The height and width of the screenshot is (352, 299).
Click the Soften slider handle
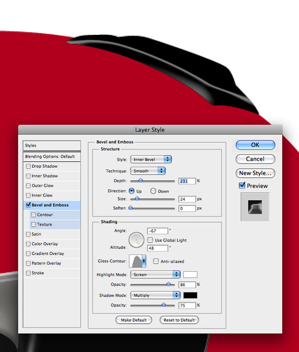point(131,208)
